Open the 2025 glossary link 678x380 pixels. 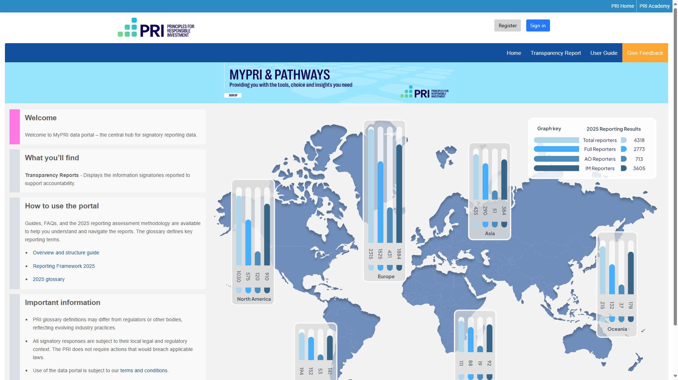coord(49,279)
